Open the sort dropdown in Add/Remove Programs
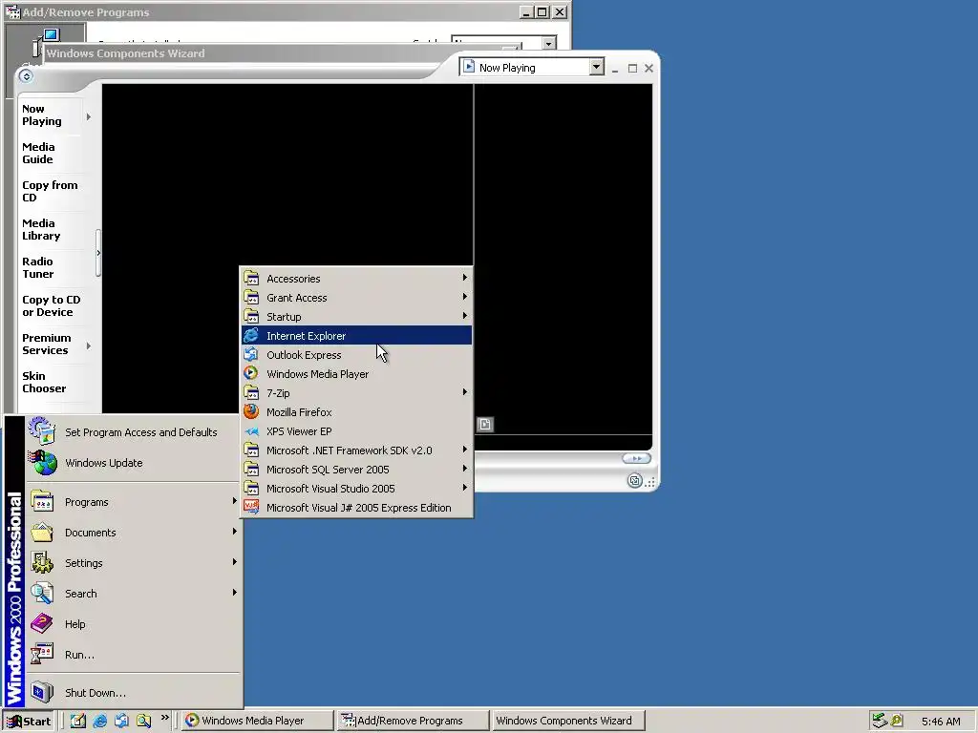The width and height of the screenshot is (978, 733). click(549, 43)
